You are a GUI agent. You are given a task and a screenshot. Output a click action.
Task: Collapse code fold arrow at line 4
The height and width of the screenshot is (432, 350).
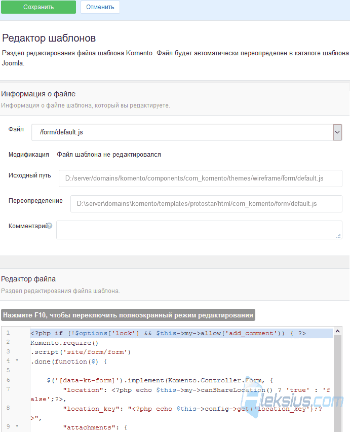pos(17,361)
